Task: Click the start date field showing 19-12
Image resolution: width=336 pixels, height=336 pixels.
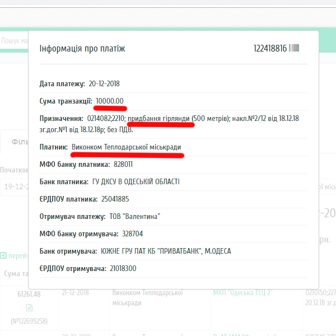Action: tap(14, 186)
